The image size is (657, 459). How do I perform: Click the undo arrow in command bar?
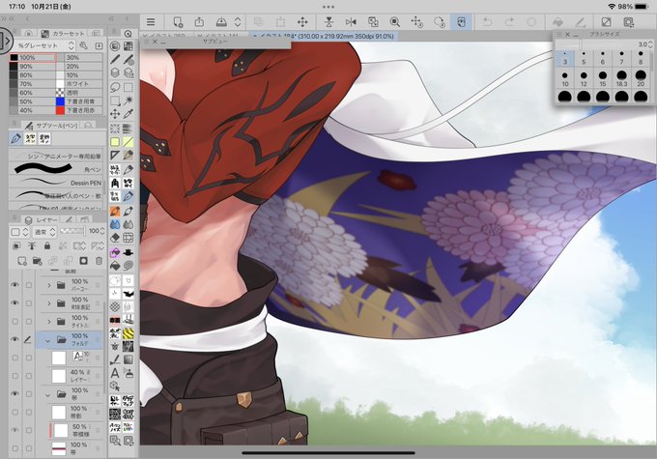487,22
